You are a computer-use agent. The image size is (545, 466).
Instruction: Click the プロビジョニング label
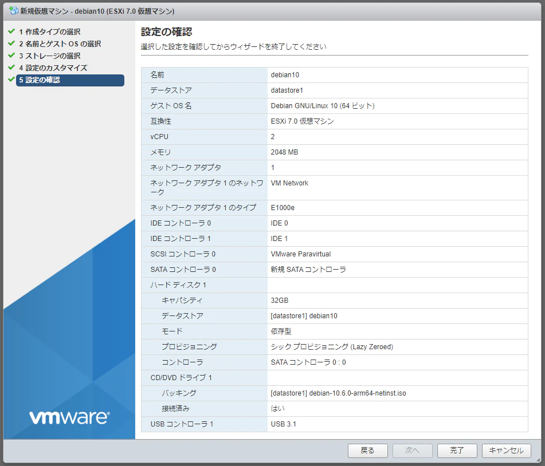190,347
